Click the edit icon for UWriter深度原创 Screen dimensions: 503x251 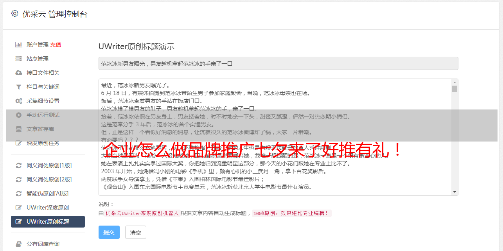(x=18, y=208)
